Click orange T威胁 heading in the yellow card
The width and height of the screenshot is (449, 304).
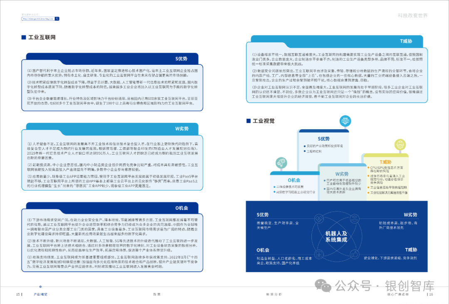[x=385, y=162]
